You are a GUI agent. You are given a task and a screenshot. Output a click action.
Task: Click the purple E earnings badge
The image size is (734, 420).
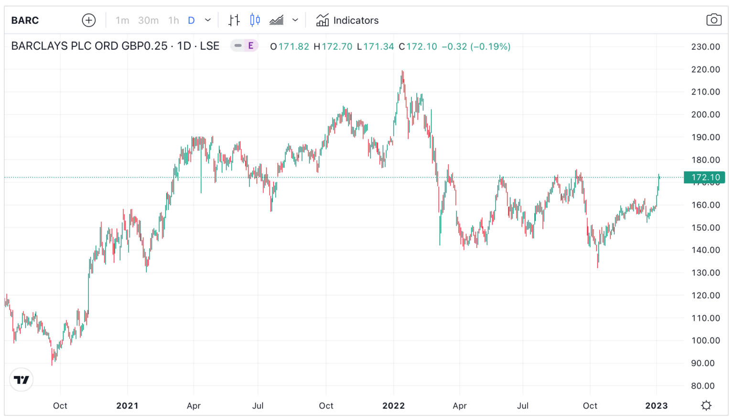click(251, 46)
